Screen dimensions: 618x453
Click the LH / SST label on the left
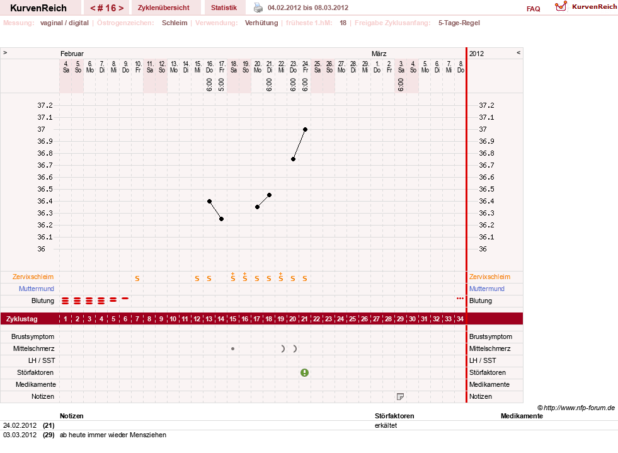pos(42,360)
